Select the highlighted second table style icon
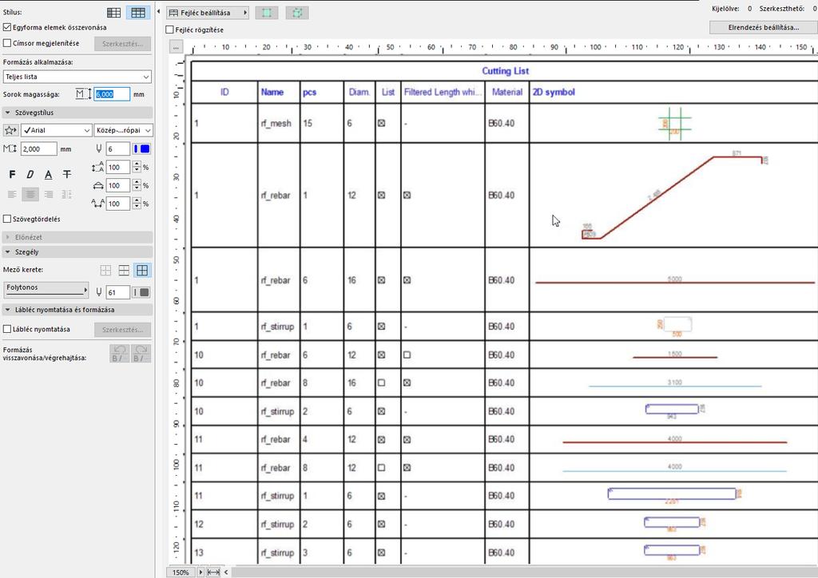This screenshot has width=818, height=578. [138, 13]
